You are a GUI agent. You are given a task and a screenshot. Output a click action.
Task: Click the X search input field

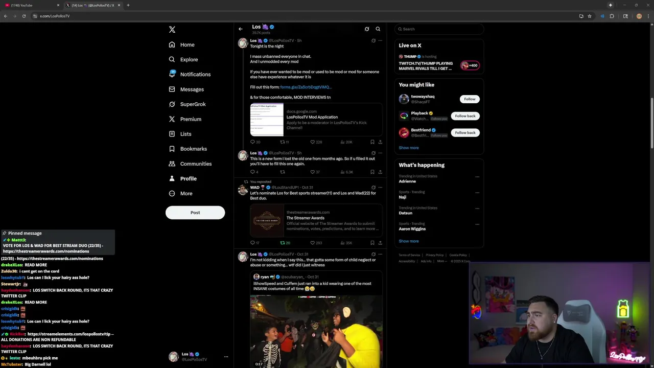439,29
